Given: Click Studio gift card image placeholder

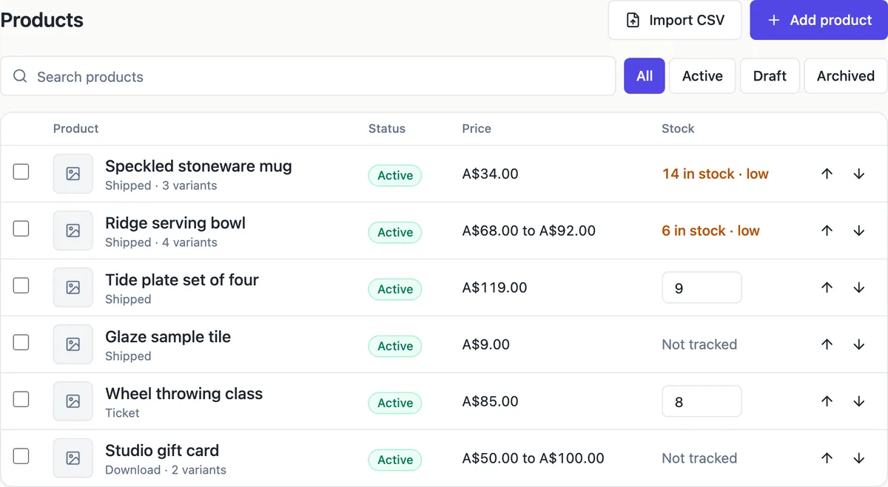Looking at the screenshot, I should [73, 458].
